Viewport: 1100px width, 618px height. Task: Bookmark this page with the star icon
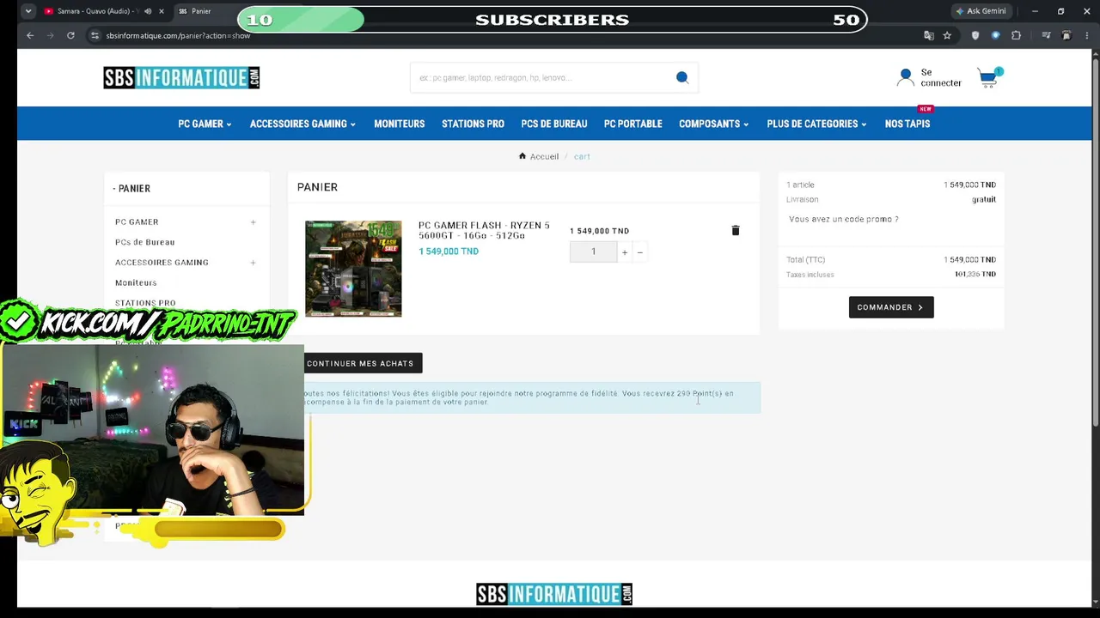tap(947, 35)
